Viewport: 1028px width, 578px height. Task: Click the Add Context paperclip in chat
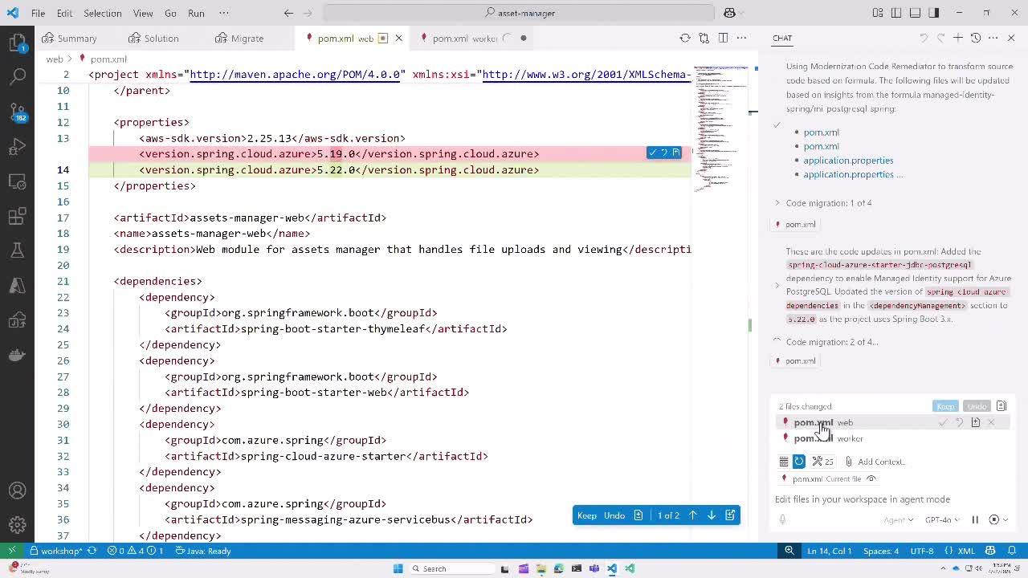(x=849, y=461)
